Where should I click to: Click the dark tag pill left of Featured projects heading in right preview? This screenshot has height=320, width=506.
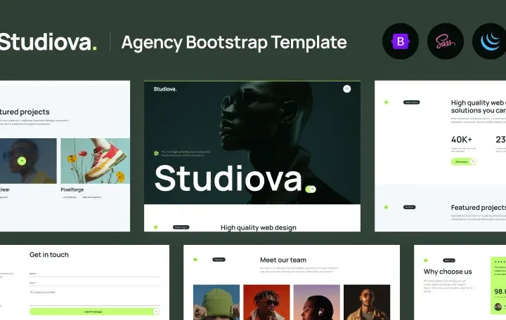[x=409, y=207]
